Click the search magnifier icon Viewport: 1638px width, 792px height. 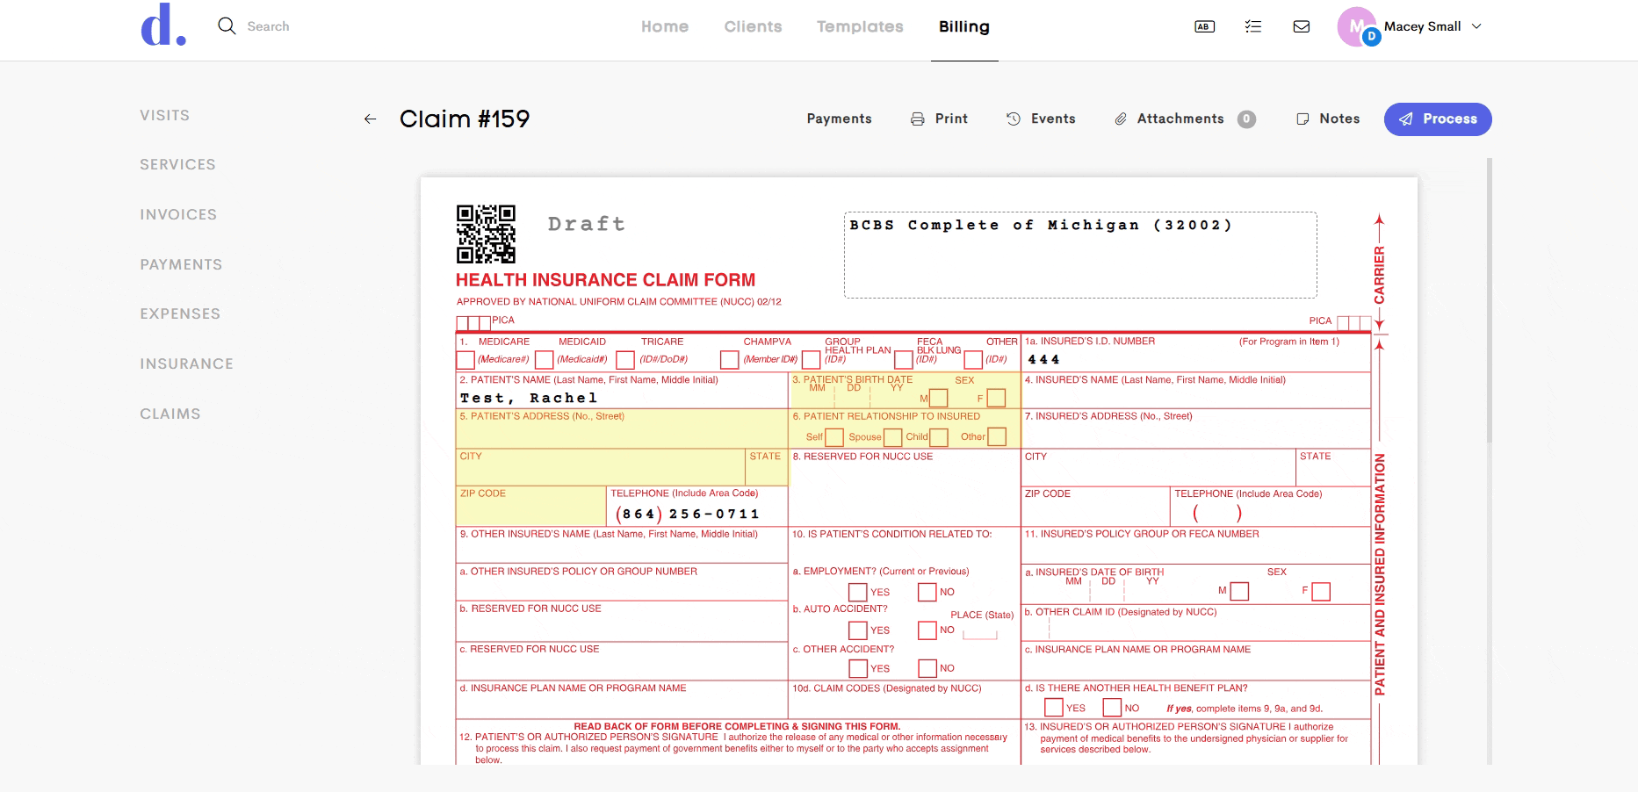coord(227,26)
